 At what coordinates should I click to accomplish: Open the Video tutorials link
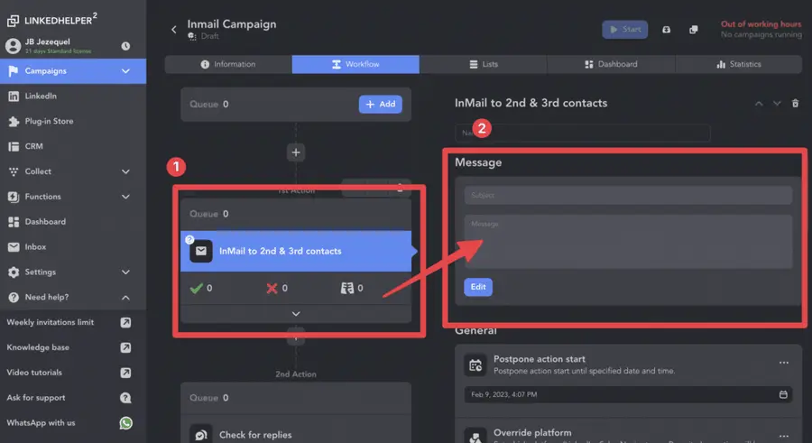click(34, 373)
